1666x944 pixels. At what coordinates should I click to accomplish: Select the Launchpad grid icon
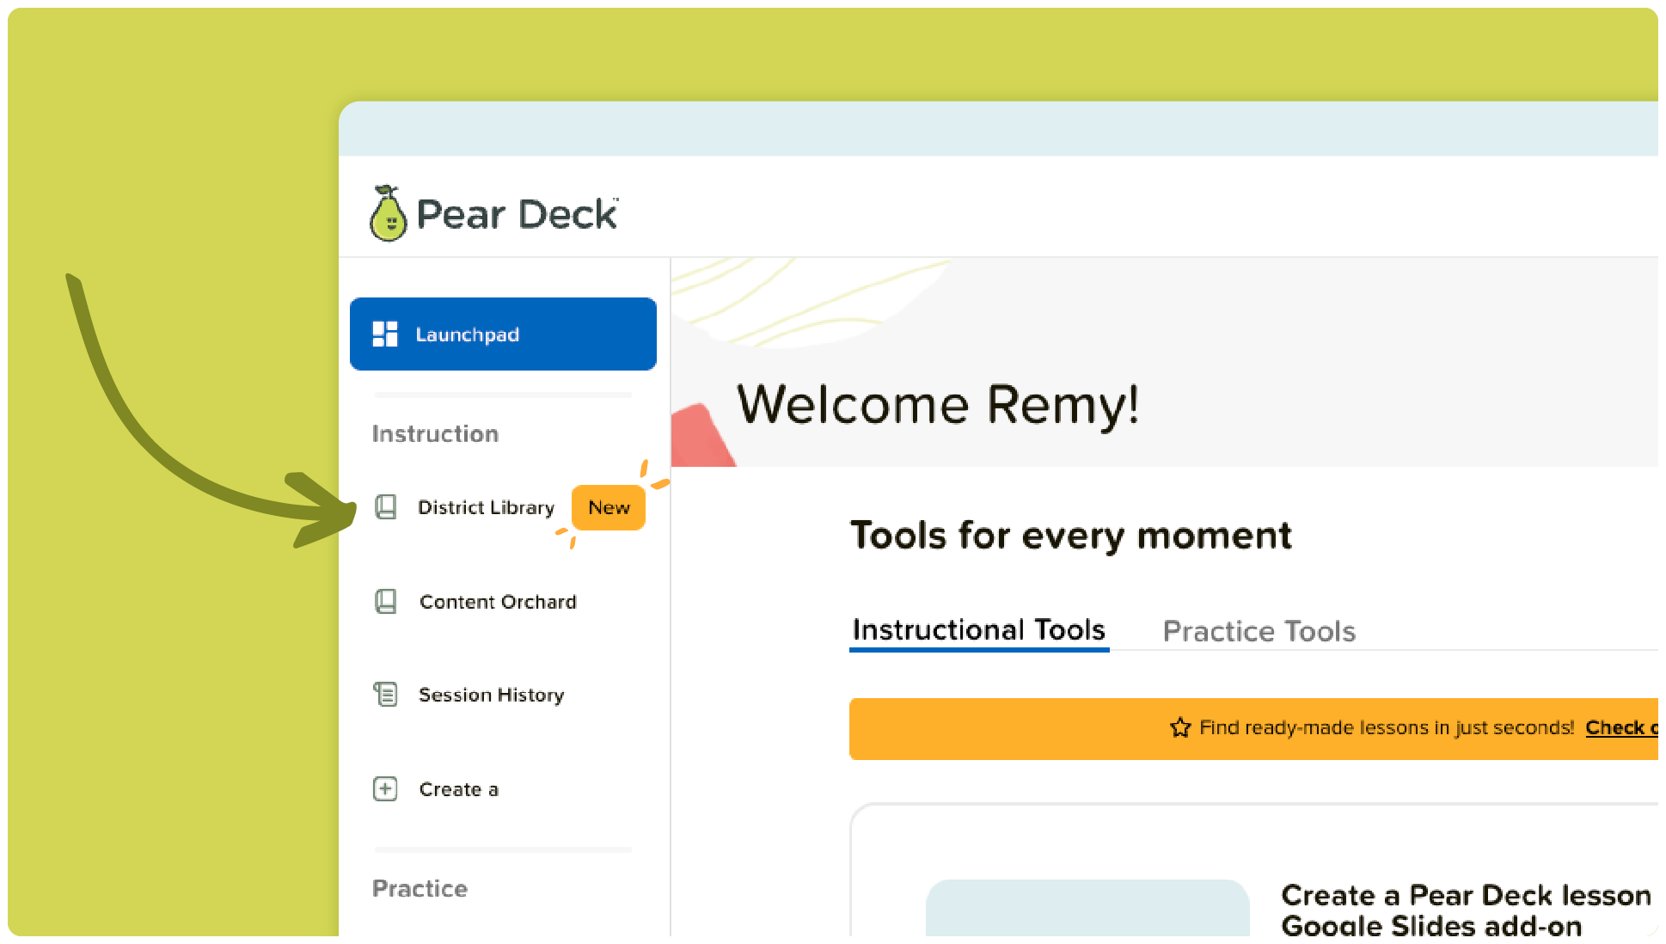[x=385, y=334]
